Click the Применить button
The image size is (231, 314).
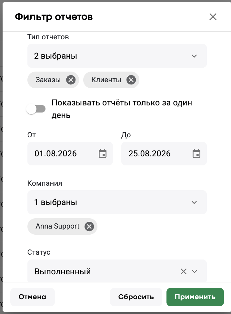(195, 297)
